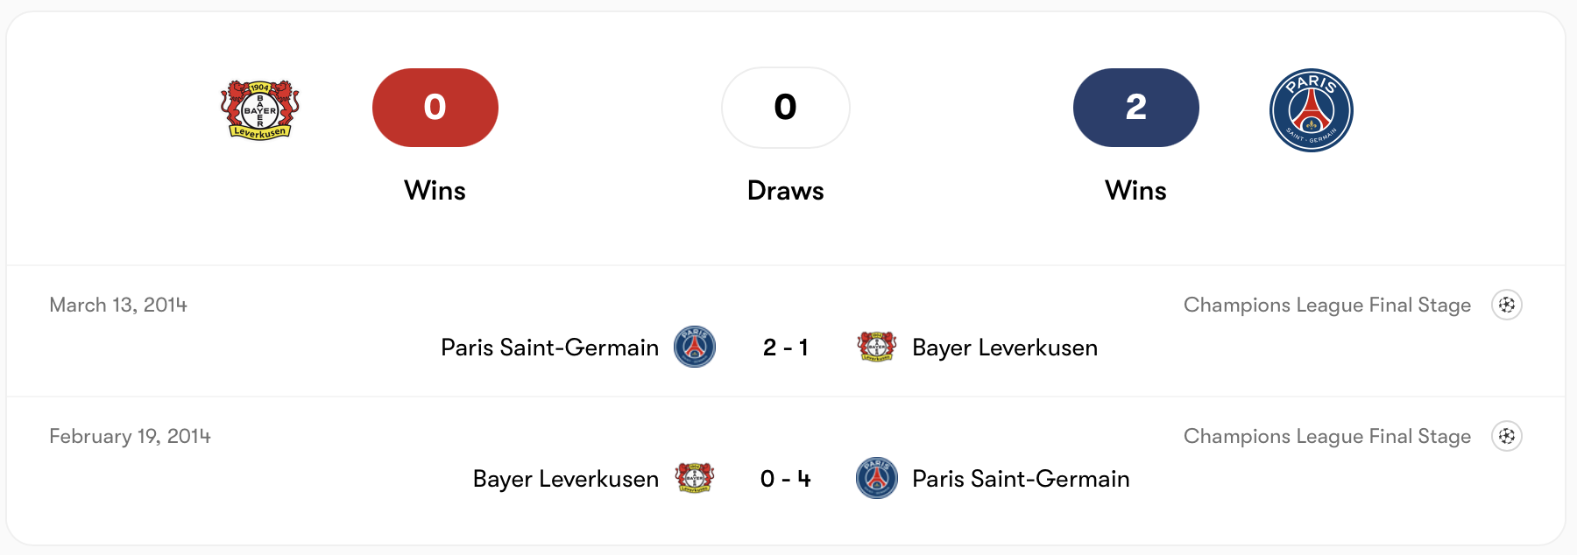Select the blue PSG 2 wins badge
This screenshot has width=1577, height=555.
pyautogui.click(x=1135, y=108)
